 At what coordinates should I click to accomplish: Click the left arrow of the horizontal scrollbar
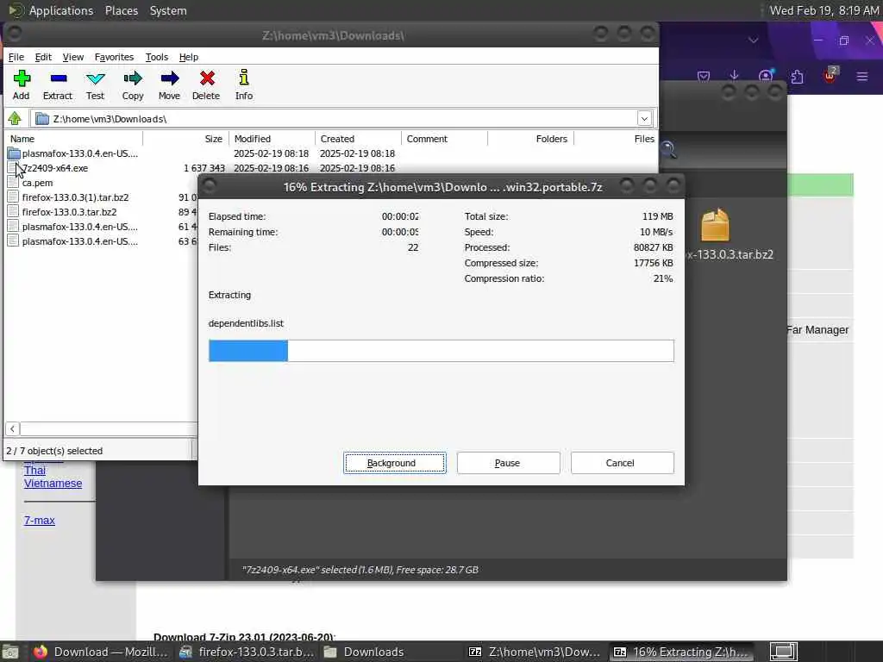point(12,429)
